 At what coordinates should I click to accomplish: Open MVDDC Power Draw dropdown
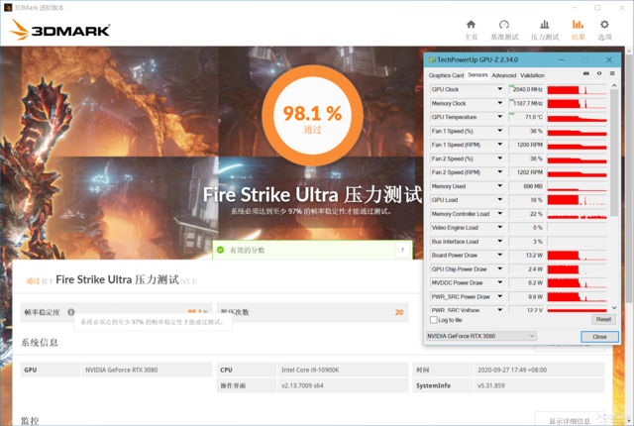[x=500, y=282]
